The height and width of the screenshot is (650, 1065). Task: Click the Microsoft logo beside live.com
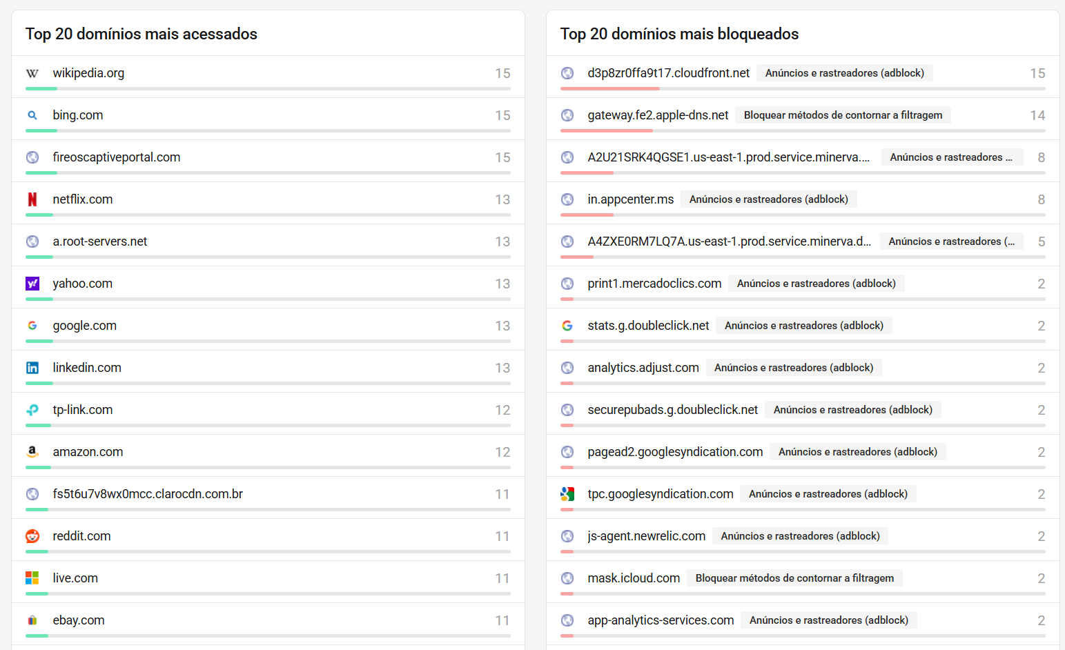(32, 578)
